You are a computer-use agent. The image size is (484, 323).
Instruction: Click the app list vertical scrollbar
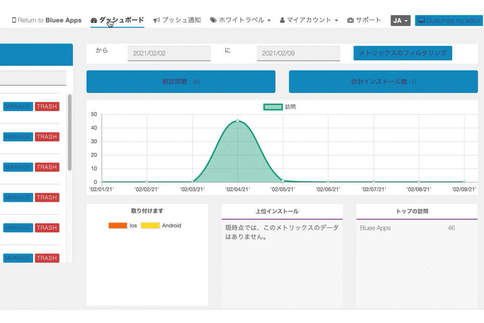(x=70, y=132)
